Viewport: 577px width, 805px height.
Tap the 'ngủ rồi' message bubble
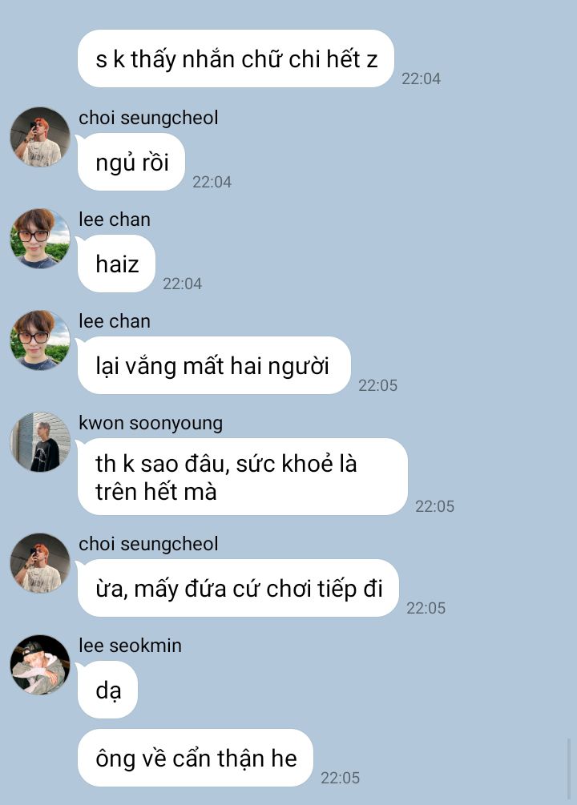[131, 163]
